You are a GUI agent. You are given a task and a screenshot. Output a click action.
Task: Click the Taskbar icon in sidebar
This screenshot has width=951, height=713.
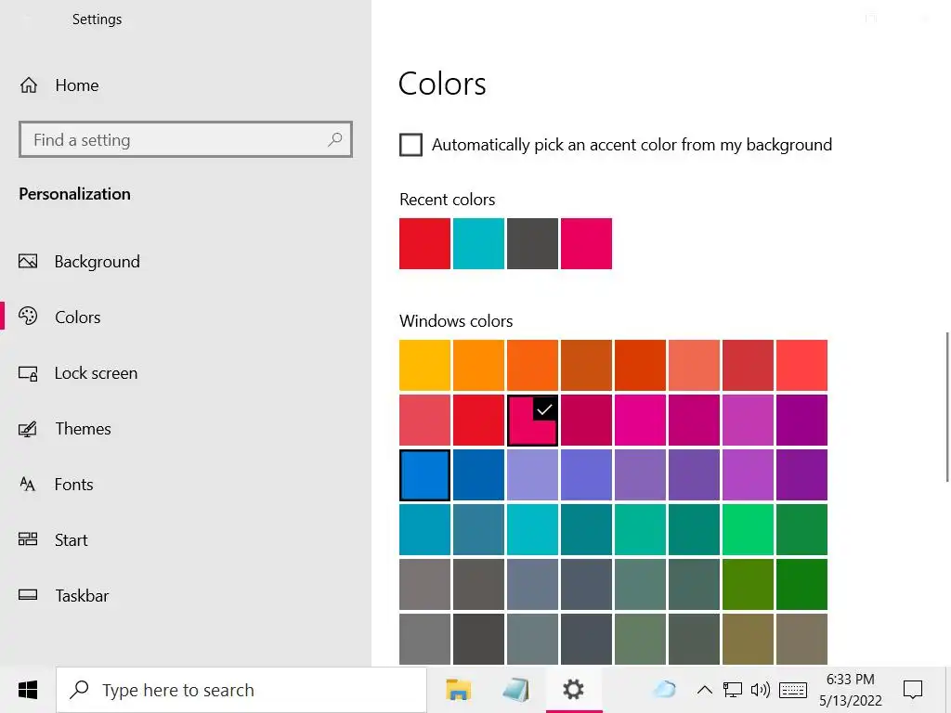28,596
